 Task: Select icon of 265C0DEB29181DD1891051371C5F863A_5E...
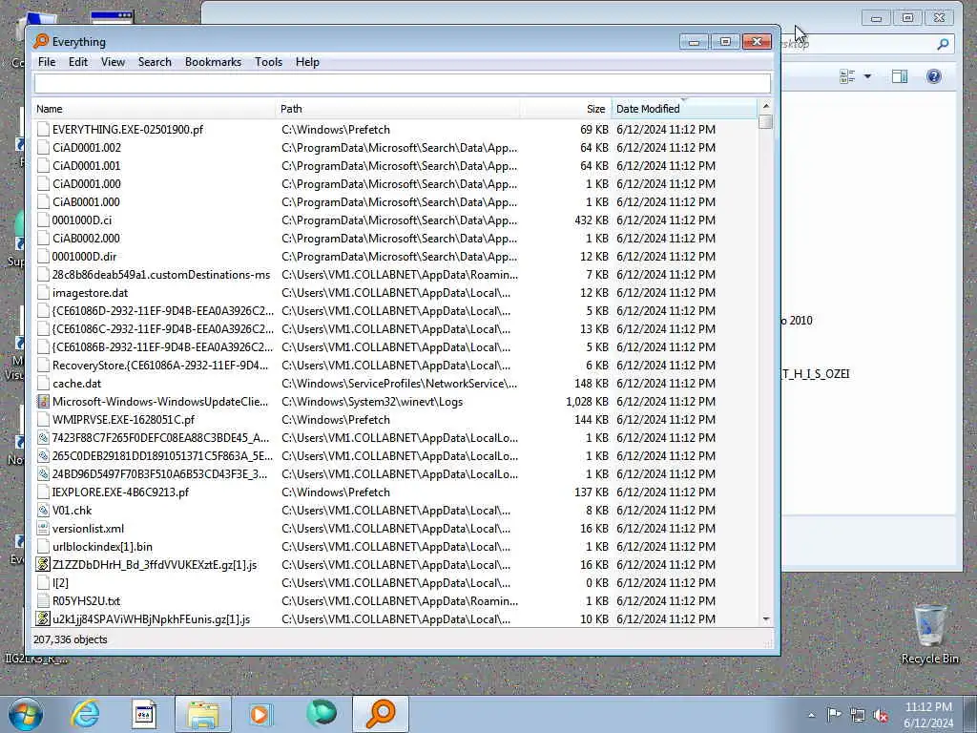click(43, 455)
